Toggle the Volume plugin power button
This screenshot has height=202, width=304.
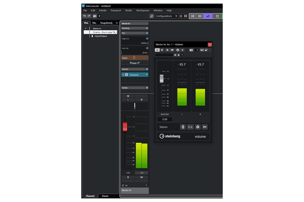(157, 50)
